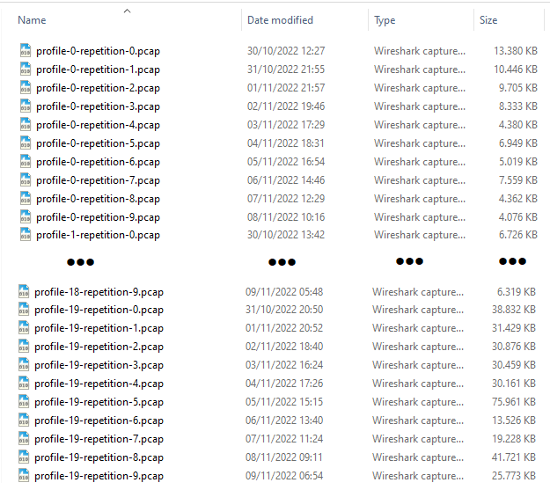550x490 pixels.
Task: Click the size value 5.019 KB
Action: 518,162
